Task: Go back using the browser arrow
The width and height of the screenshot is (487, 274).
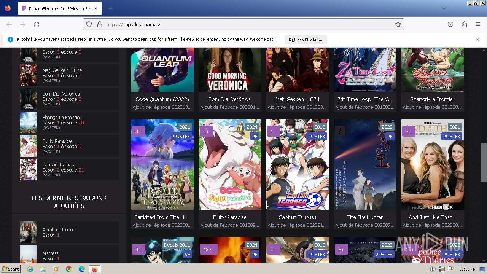Action: pyautogui.click(x=9, y=24)
